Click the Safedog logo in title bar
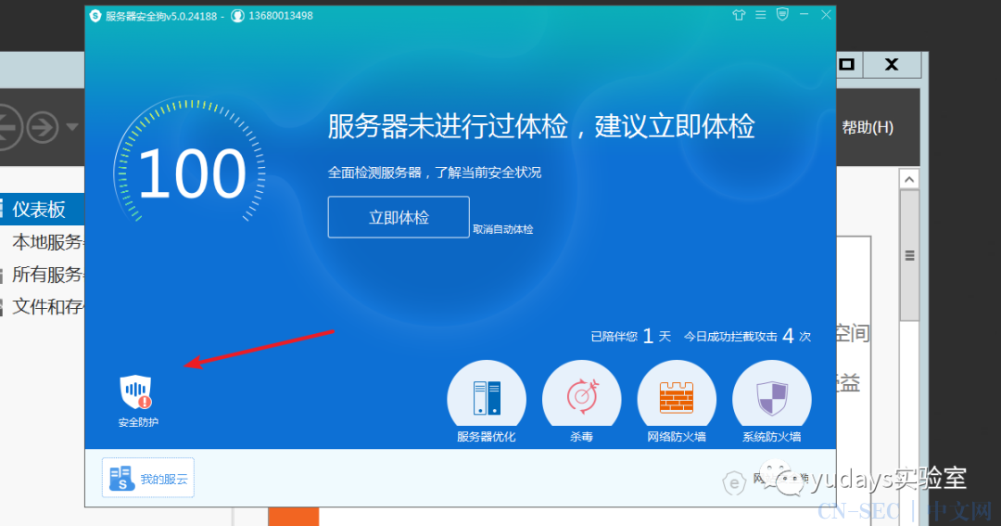The width and height of the screenshot is (1001, 526). [x=95, y=16]
